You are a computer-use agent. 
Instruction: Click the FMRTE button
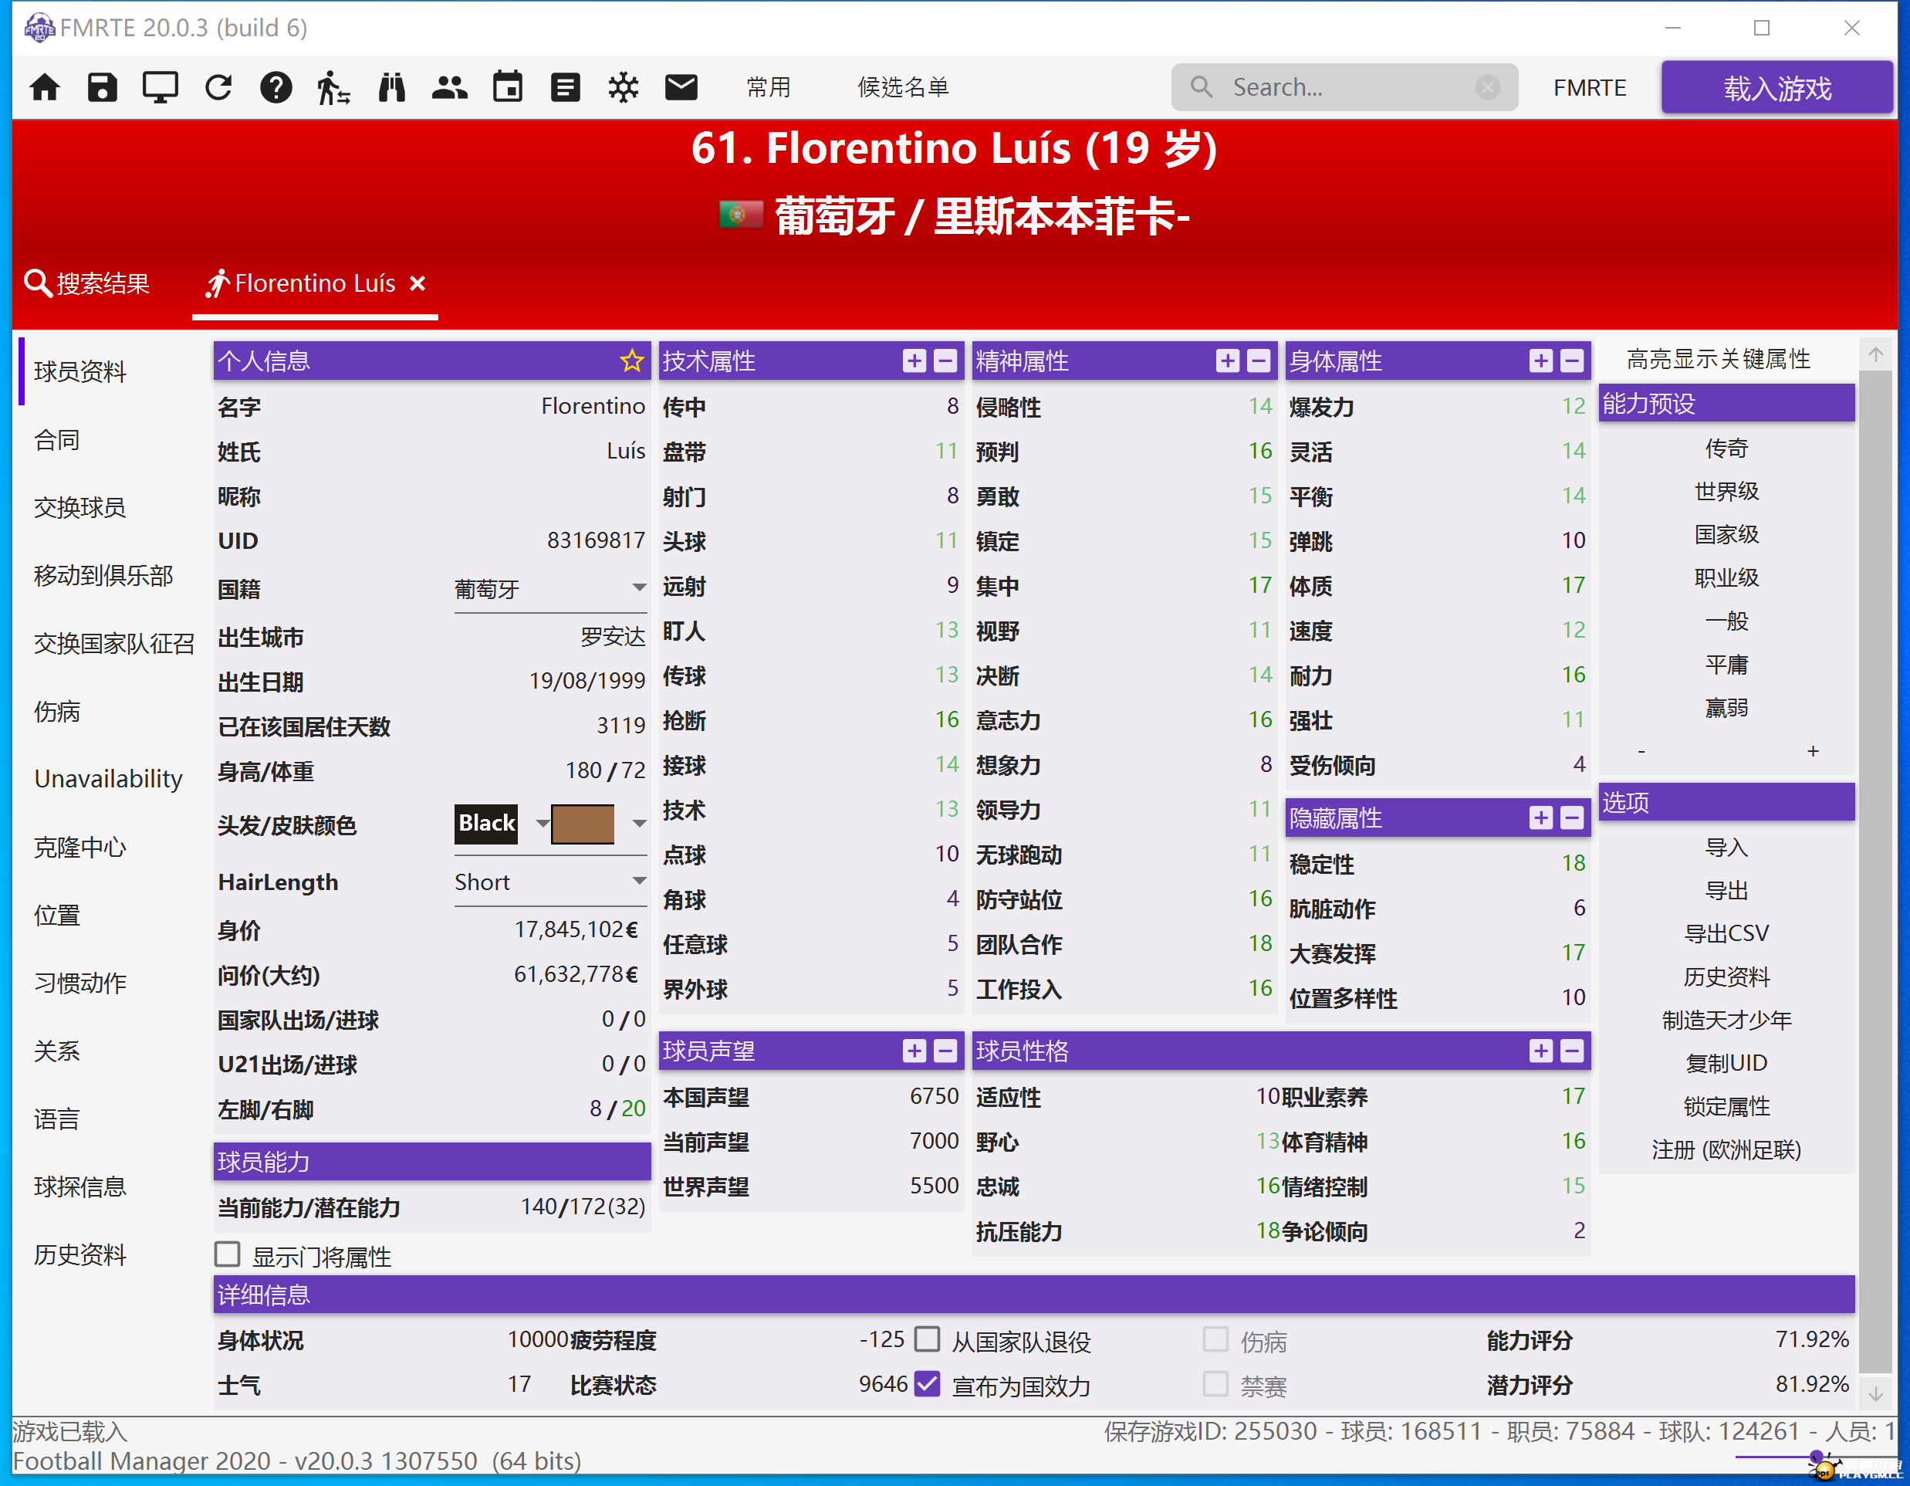click(1589, 87)
